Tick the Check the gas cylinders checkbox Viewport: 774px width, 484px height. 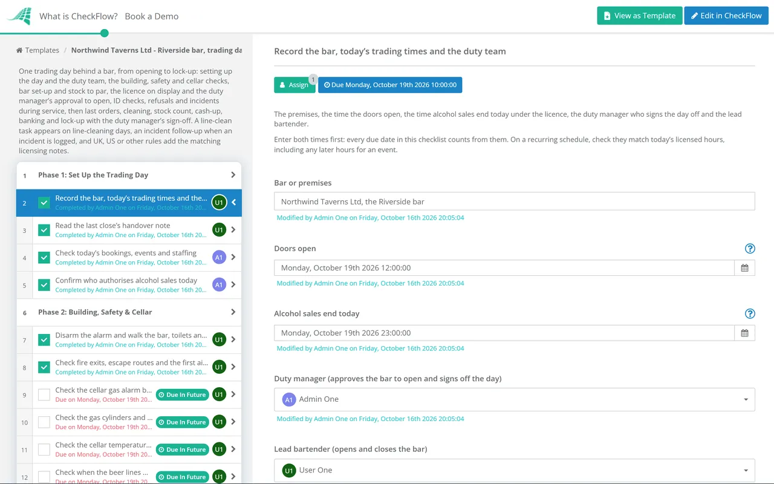(44, 422)
